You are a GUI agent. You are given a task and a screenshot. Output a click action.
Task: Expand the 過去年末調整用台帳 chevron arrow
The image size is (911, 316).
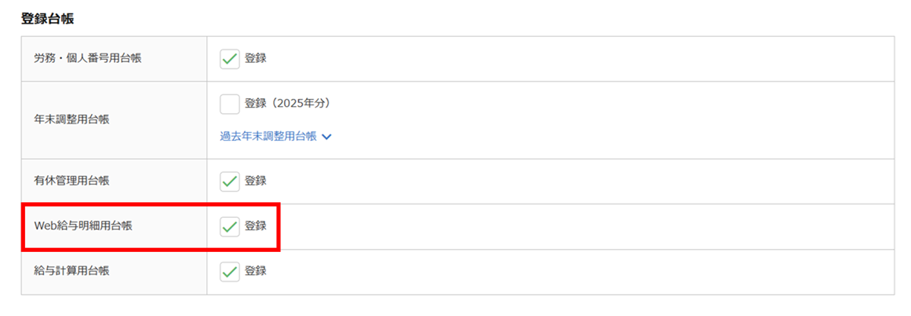click(327, 137)
